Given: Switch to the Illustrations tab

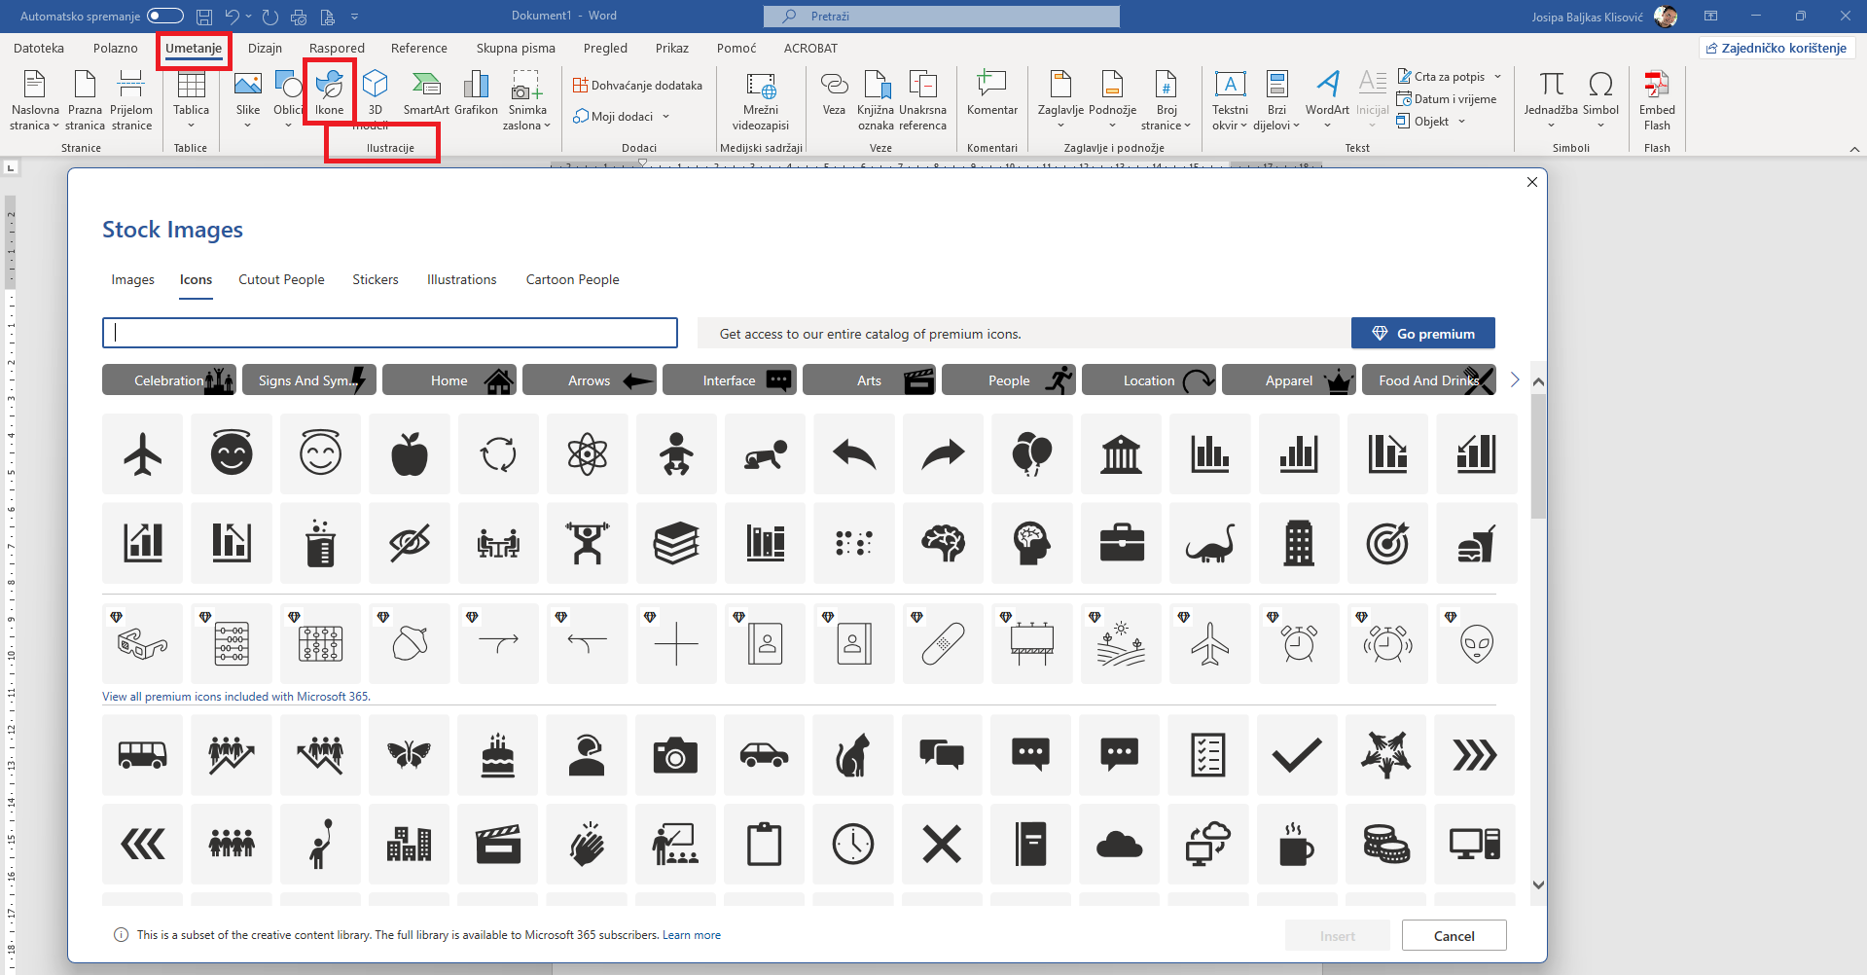Looking at the screenshot, I should (461, 280).
